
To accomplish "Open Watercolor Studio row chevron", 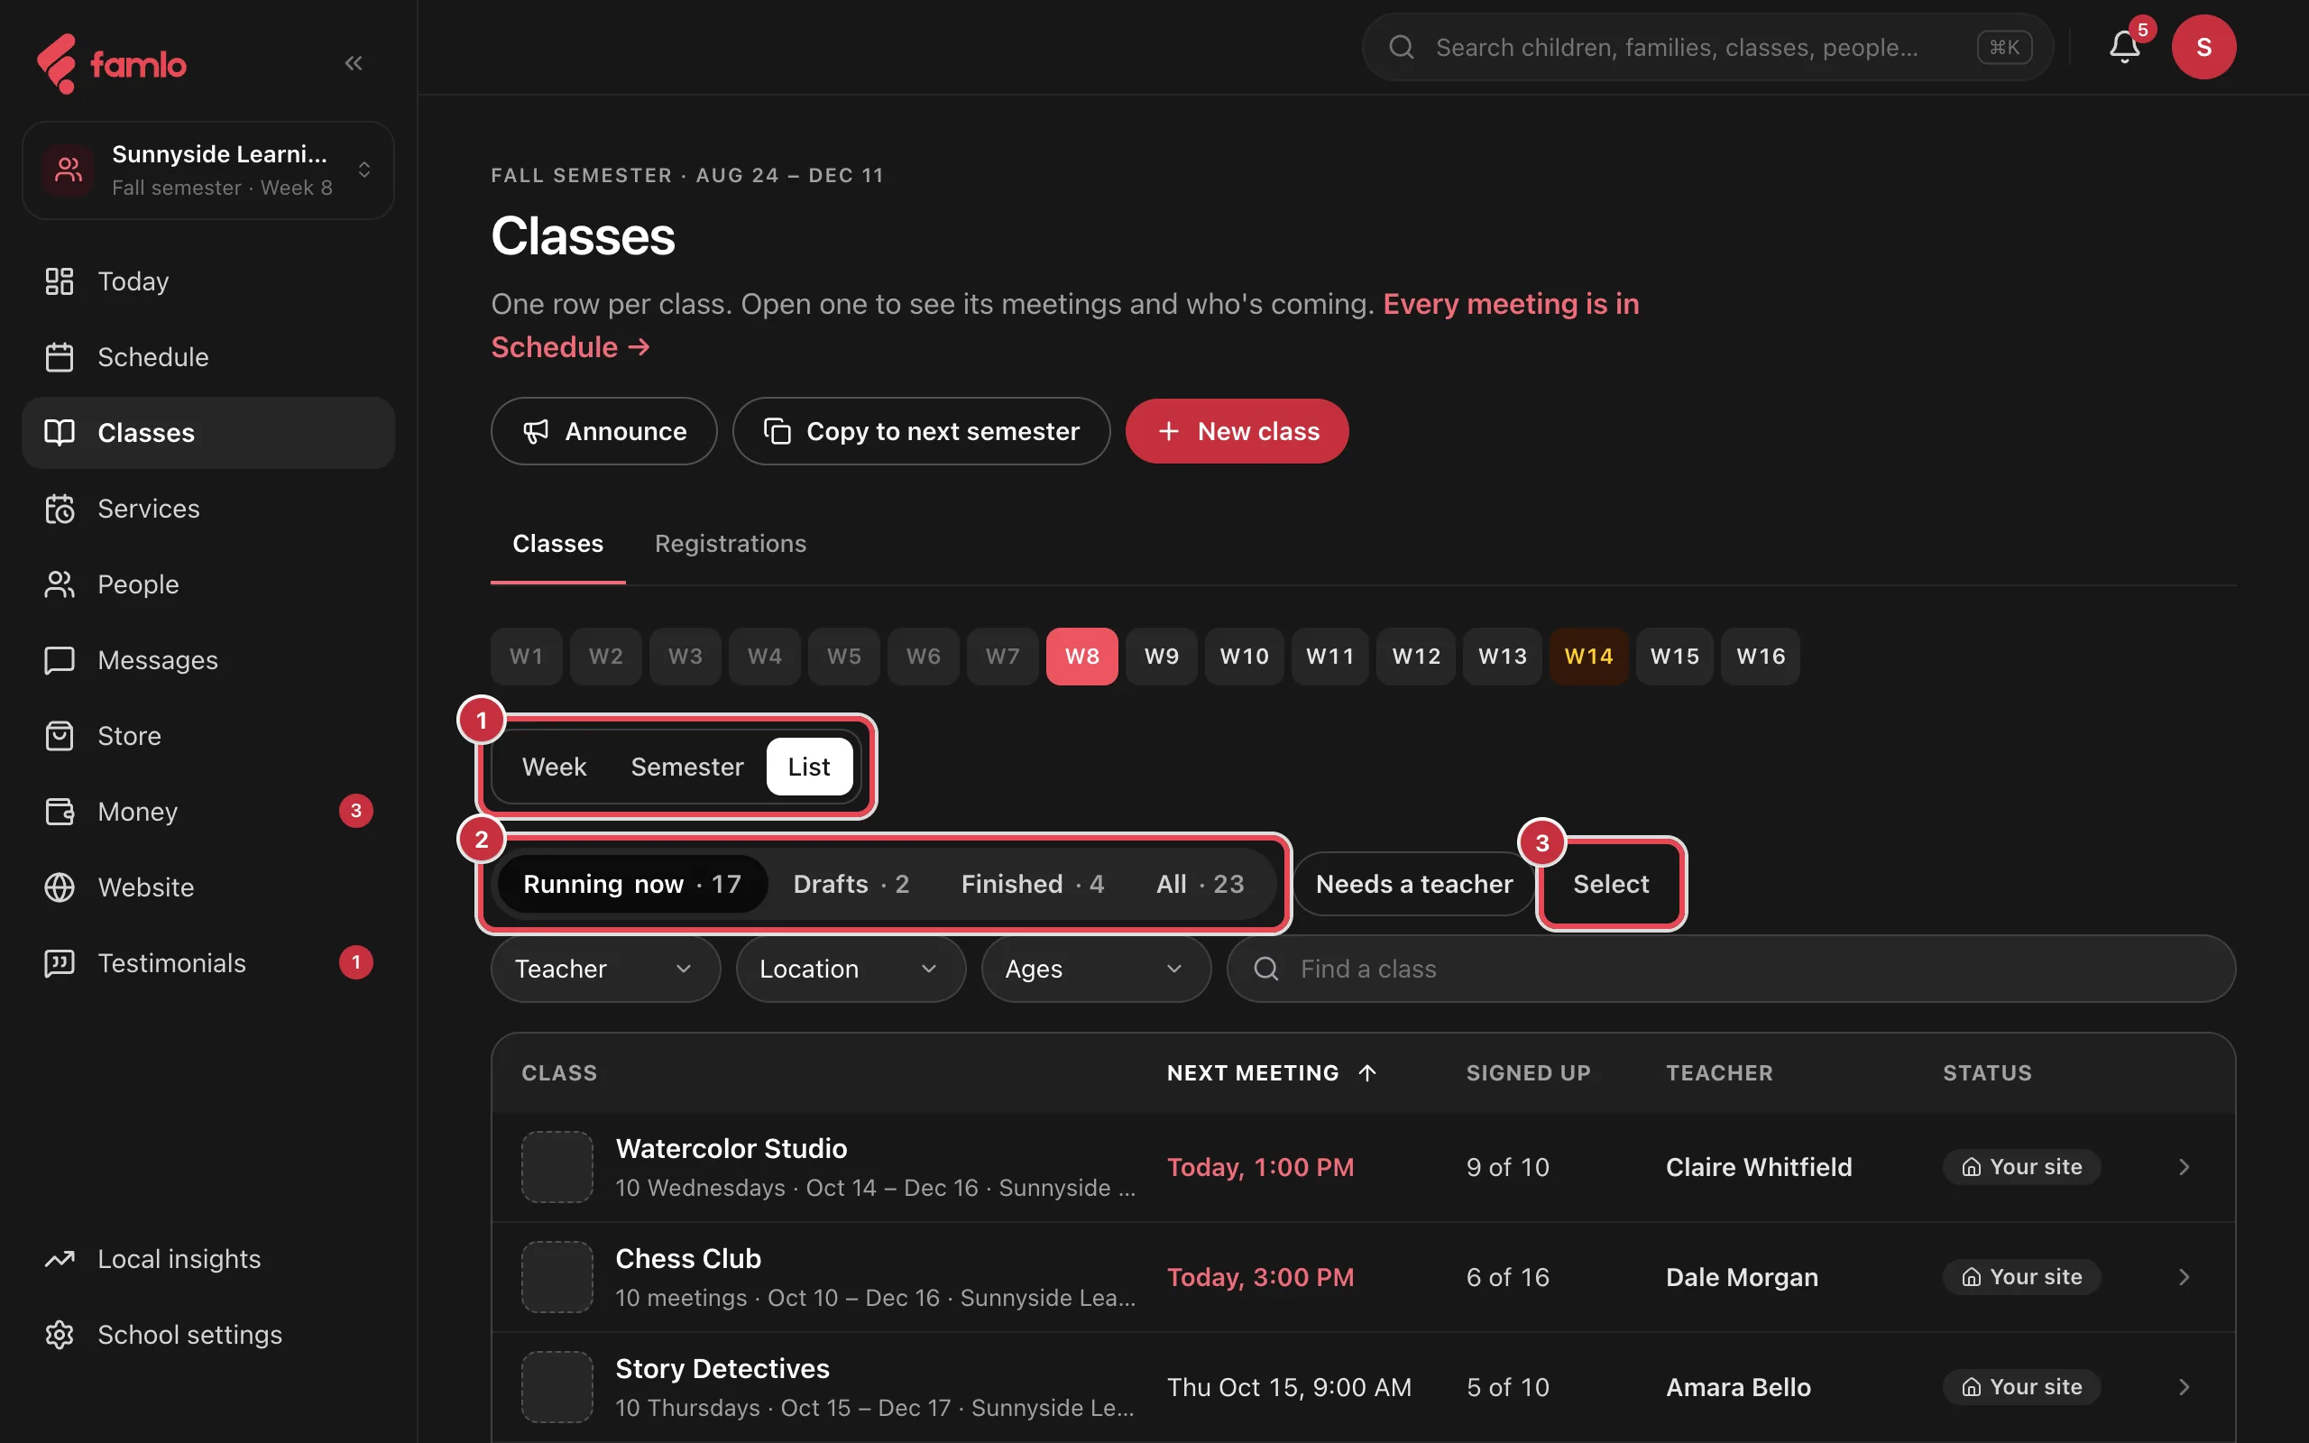I will (2183, 1167).
